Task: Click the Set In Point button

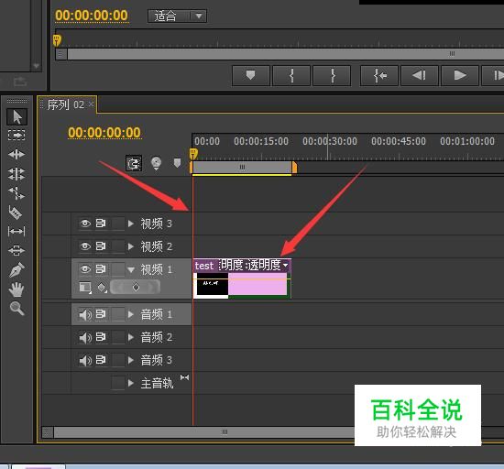Action: pos(291,75)
